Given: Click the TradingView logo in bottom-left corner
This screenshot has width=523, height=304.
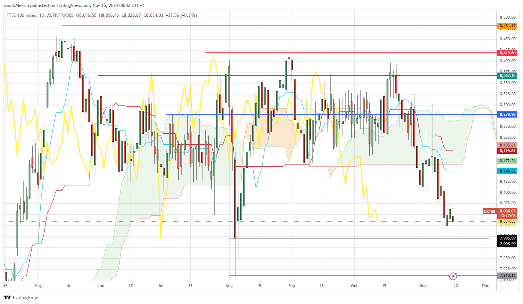Looking at the screenshot, I should 21,297.
